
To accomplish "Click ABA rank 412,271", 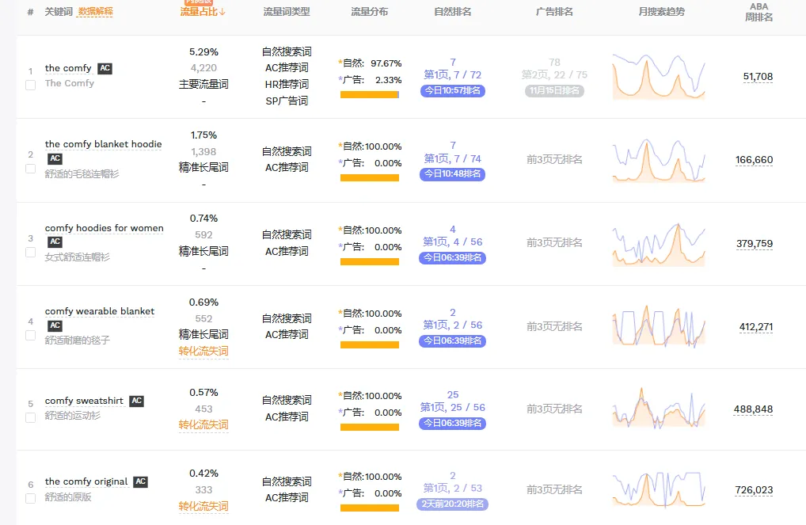I will [x=755, y=327].
